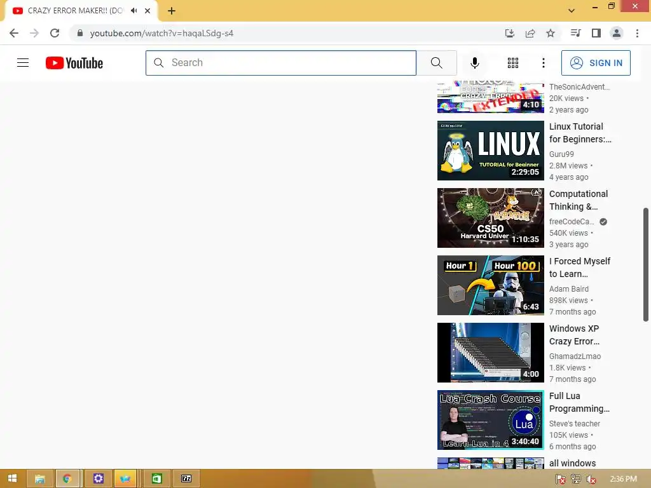Install the app via address bar icon
Image resolution: width=651 pixels, height=488 pixels.
[509, 33]
